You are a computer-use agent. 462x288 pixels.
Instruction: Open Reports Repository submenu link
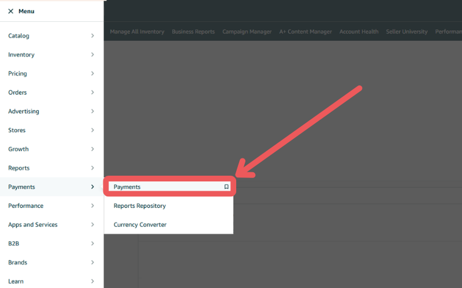tap(140, 206)
